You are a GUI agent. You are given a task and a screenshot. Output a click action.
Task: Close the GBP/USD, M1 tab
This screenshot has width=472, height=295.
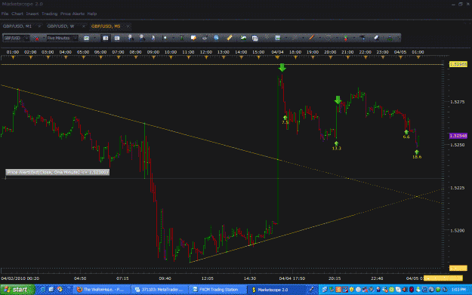39,26
